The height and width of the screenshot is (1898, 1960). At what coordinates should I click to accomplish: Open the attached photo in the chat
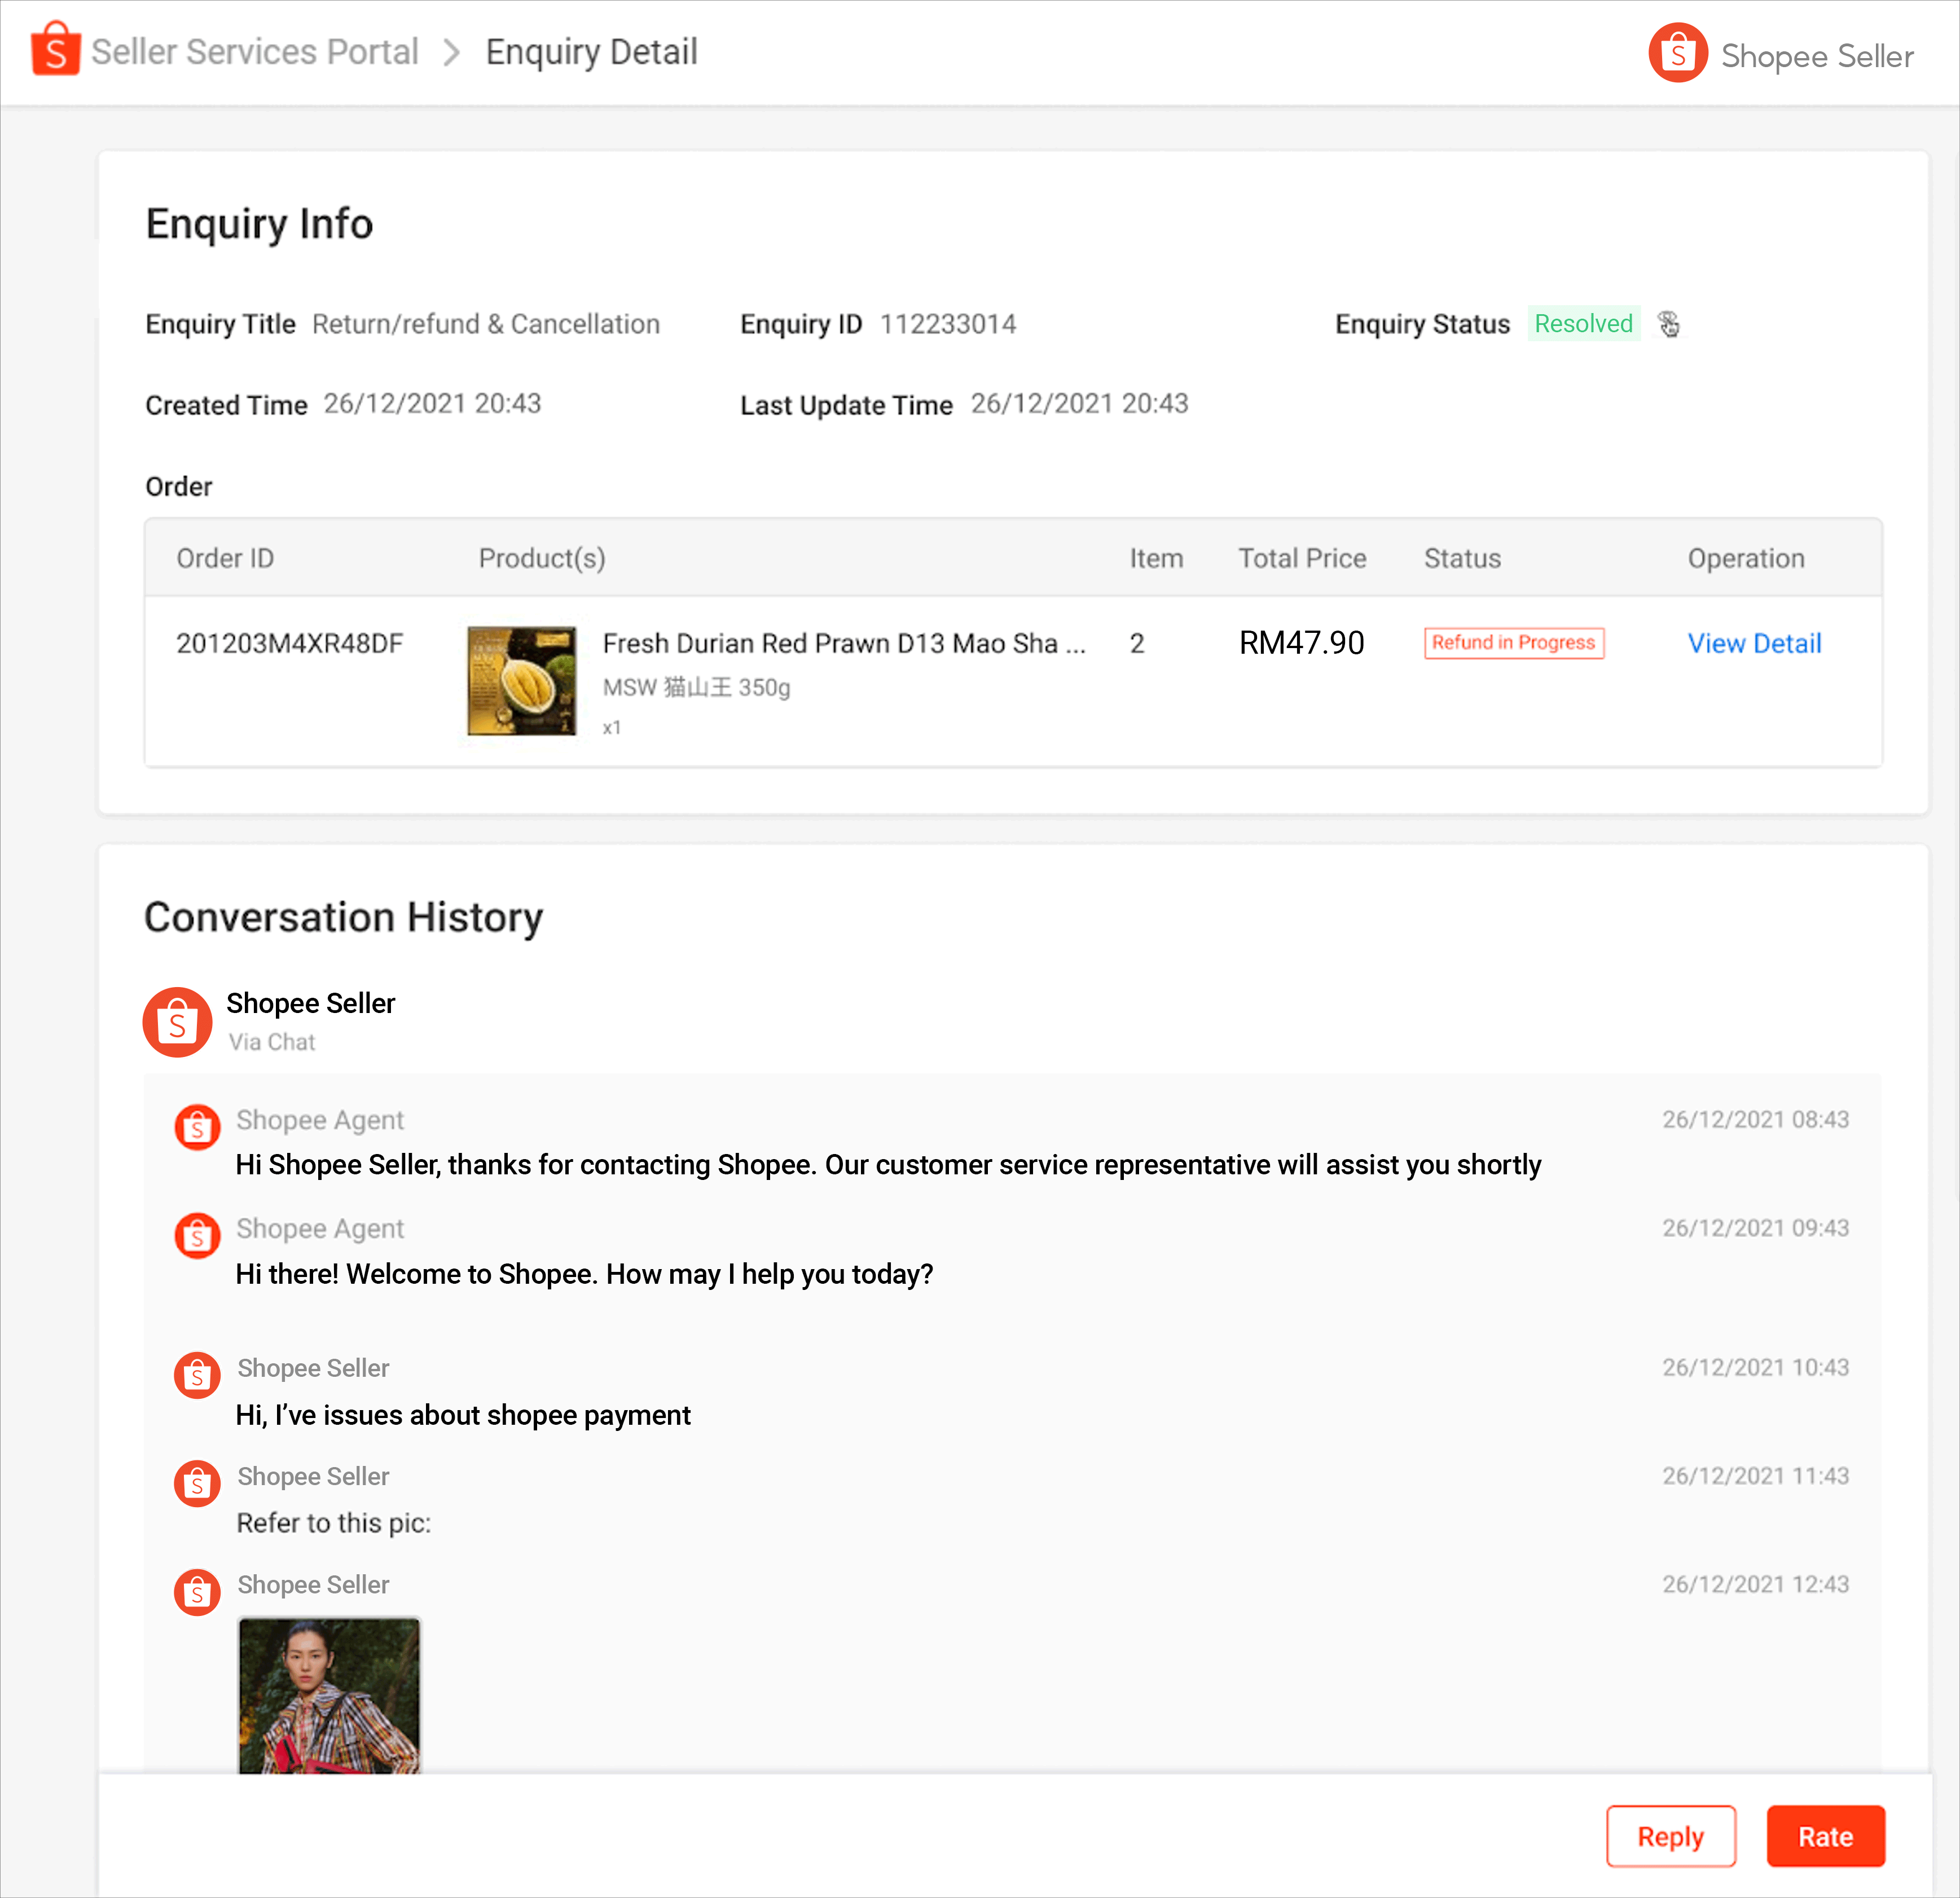coord(329,1695)
